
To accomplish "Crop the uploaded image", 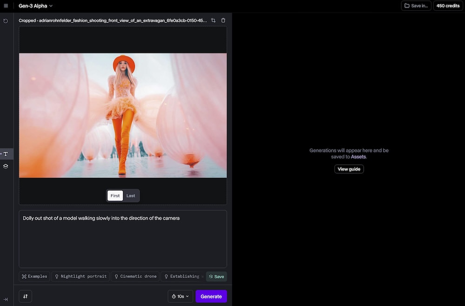I will click(x=213, y=20).
